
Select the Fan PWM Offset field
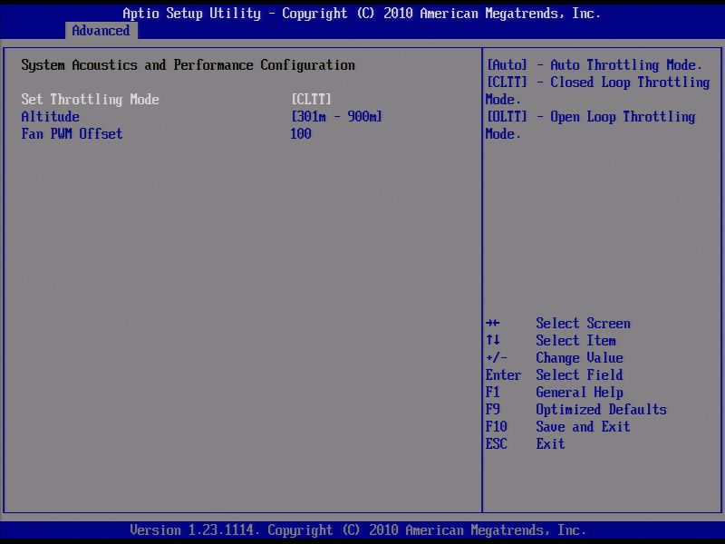[x=71, y=133]
